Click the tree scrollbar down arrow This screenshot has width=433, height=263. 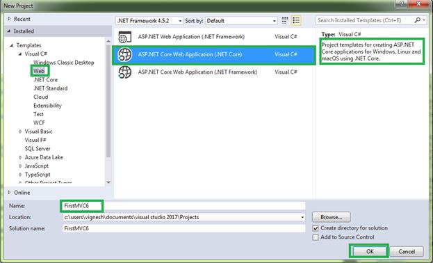point(108,182)
